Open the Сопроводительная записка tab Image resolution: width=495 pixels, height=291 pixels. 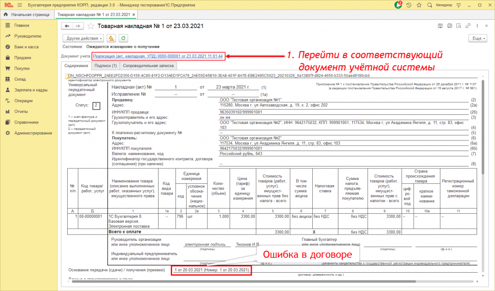click(150, 67)
